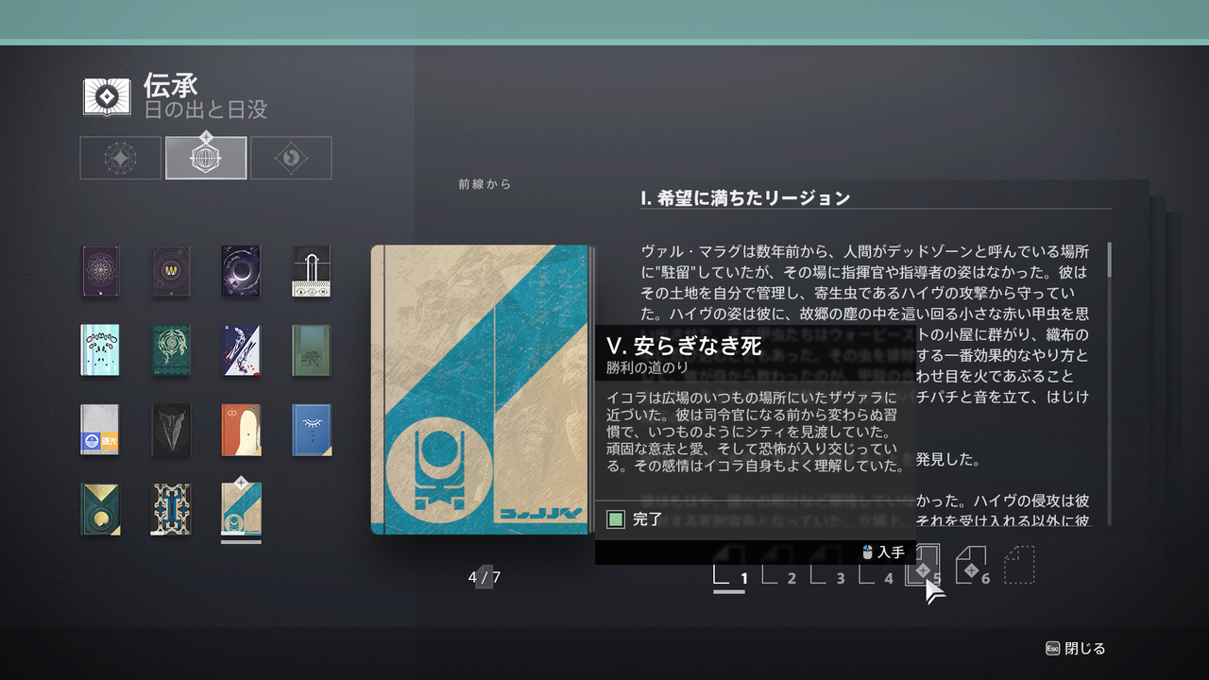Viewport: 1209px width, 680px height.
Task: Click the 4 / 7 progress counter
Action: click(x=485, y=577)
